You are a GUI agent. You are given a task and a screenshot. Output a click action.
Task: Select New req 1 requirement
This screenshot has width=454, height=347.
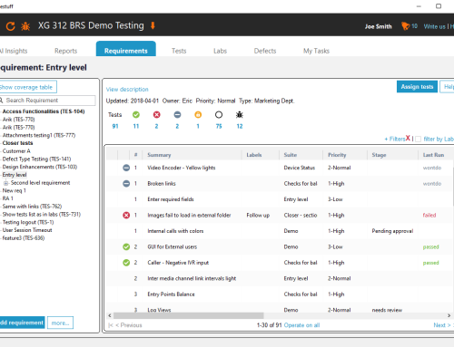[x=15, y=190]
